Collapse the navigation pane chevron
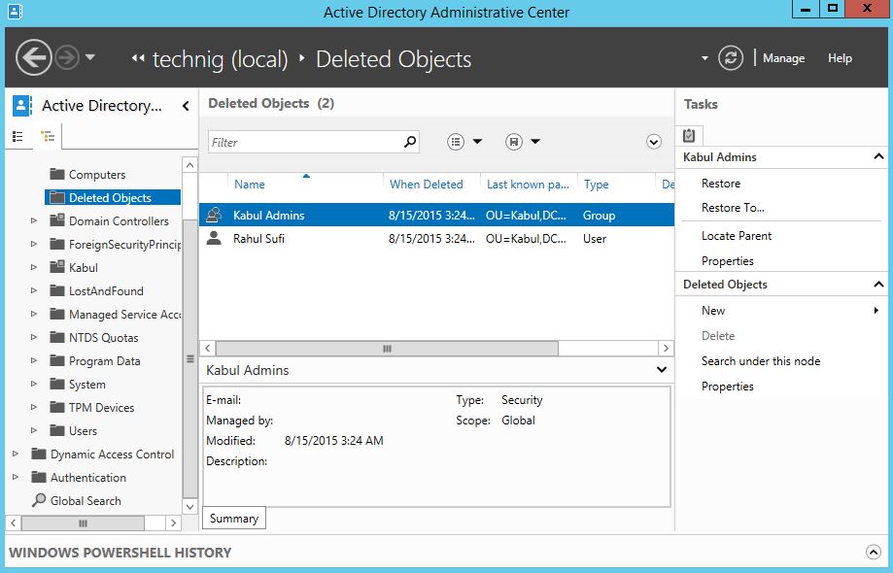The height and width of the screenshot is (573, 893). pyautogui.click(x=186, y=106)
